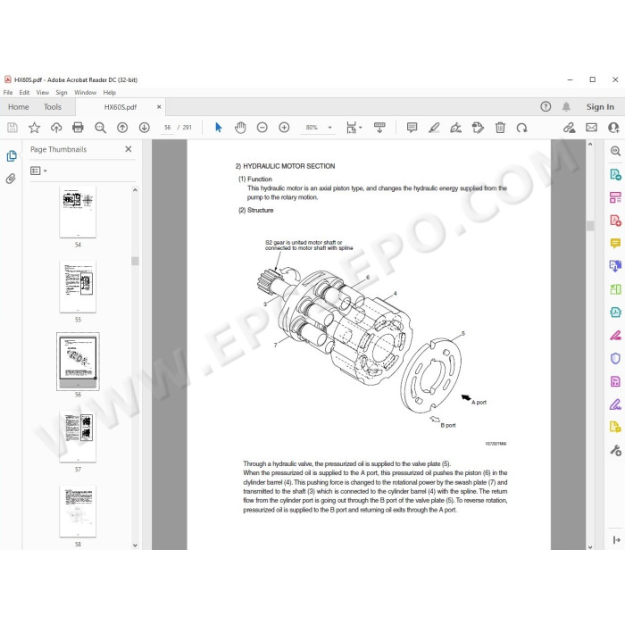Image resolution: width=625 pixels, height=625 pixels.
Task: Open the sign document tool
Action: point(456,128)
